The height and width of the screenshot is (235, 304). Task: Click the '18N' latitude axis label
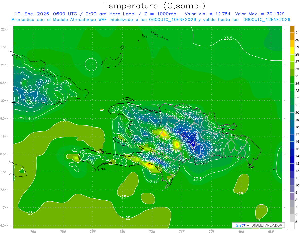click(x=4, y=172)
